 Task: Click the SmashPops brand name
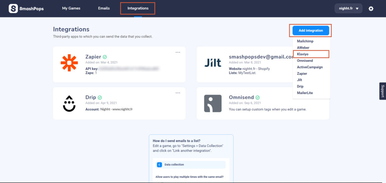[31, 8]
